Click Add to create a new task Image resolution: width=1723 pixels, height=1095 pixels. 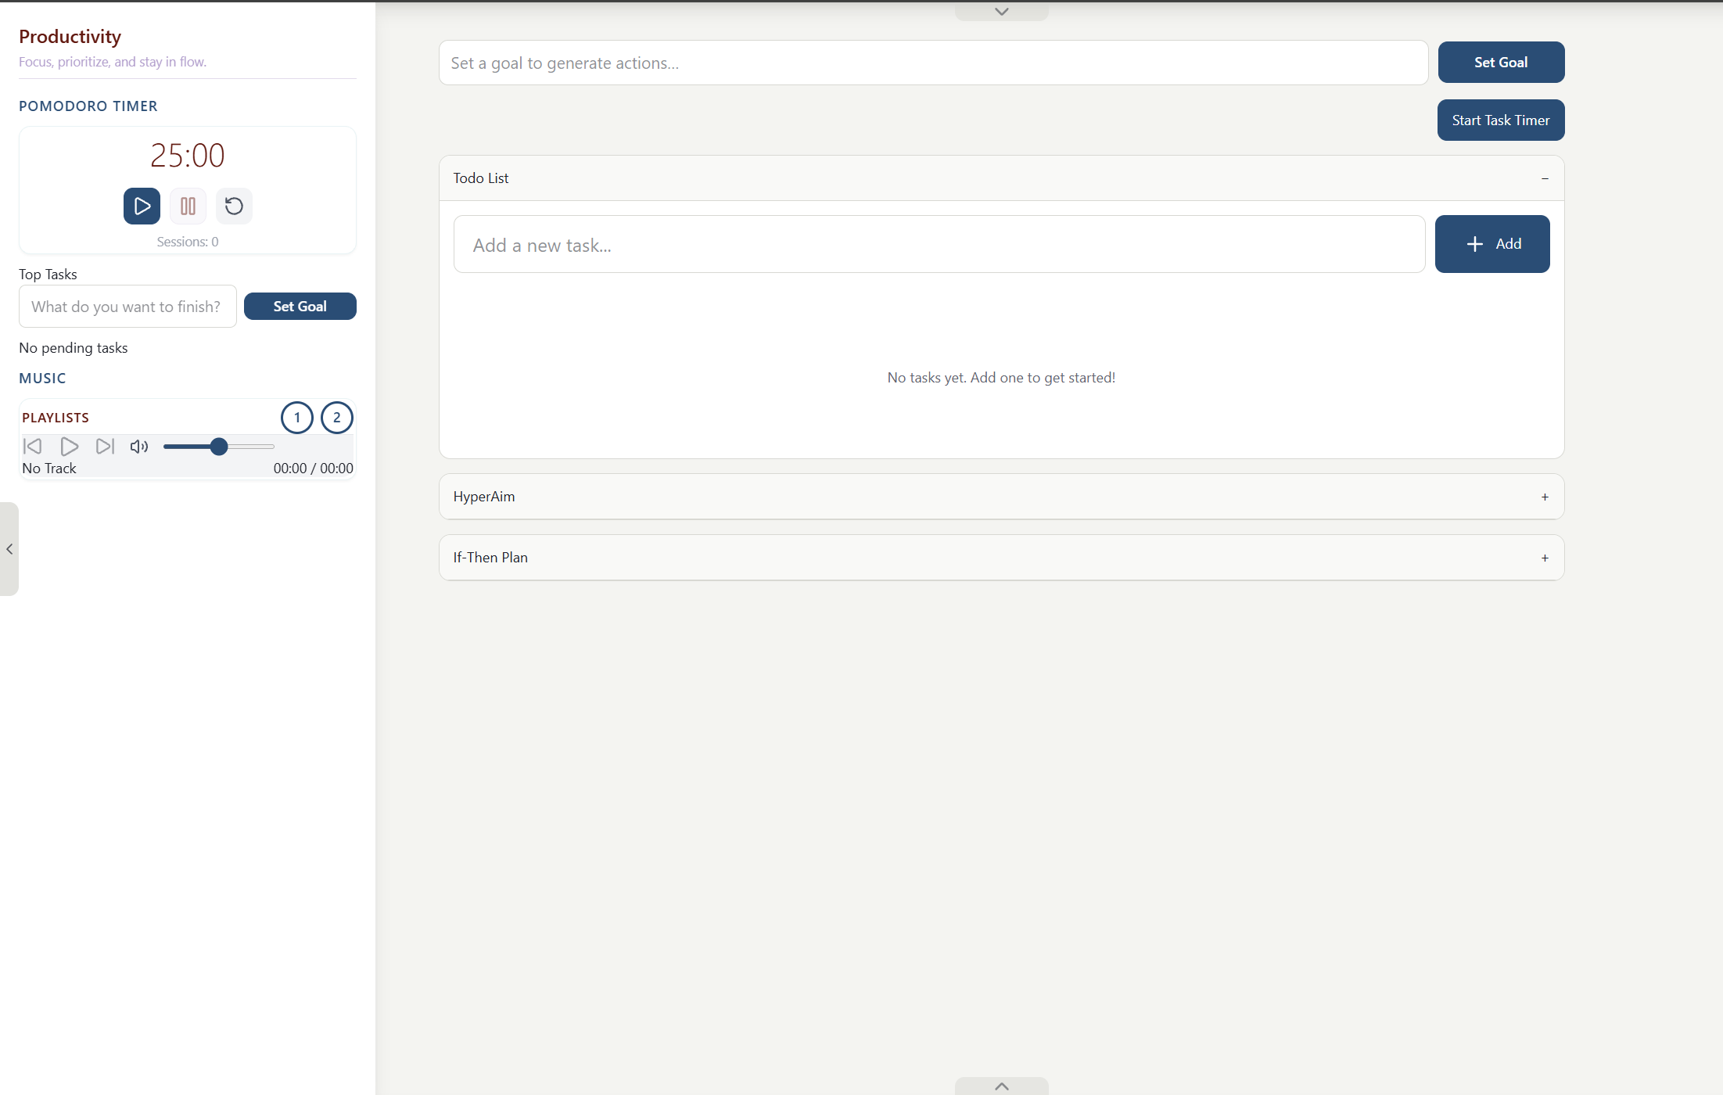pyautogui.click(x=1491, y=244)
